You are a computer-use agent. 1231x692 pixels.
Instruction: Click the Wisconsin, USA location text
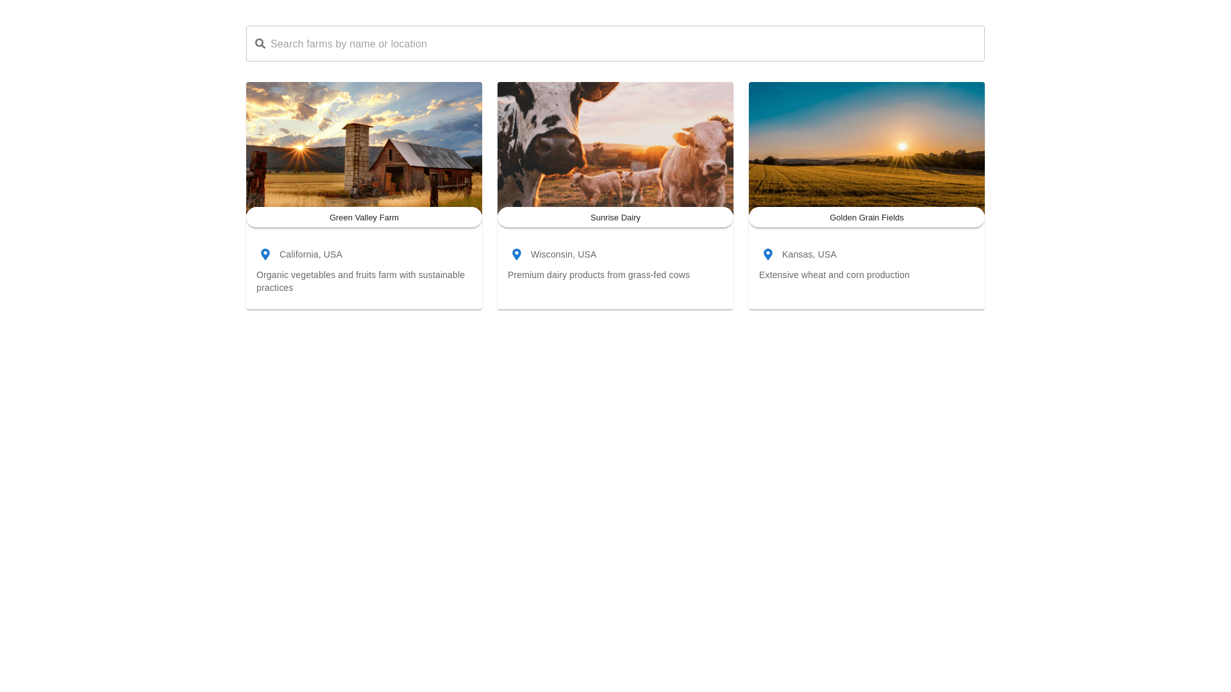coord(564,254)
